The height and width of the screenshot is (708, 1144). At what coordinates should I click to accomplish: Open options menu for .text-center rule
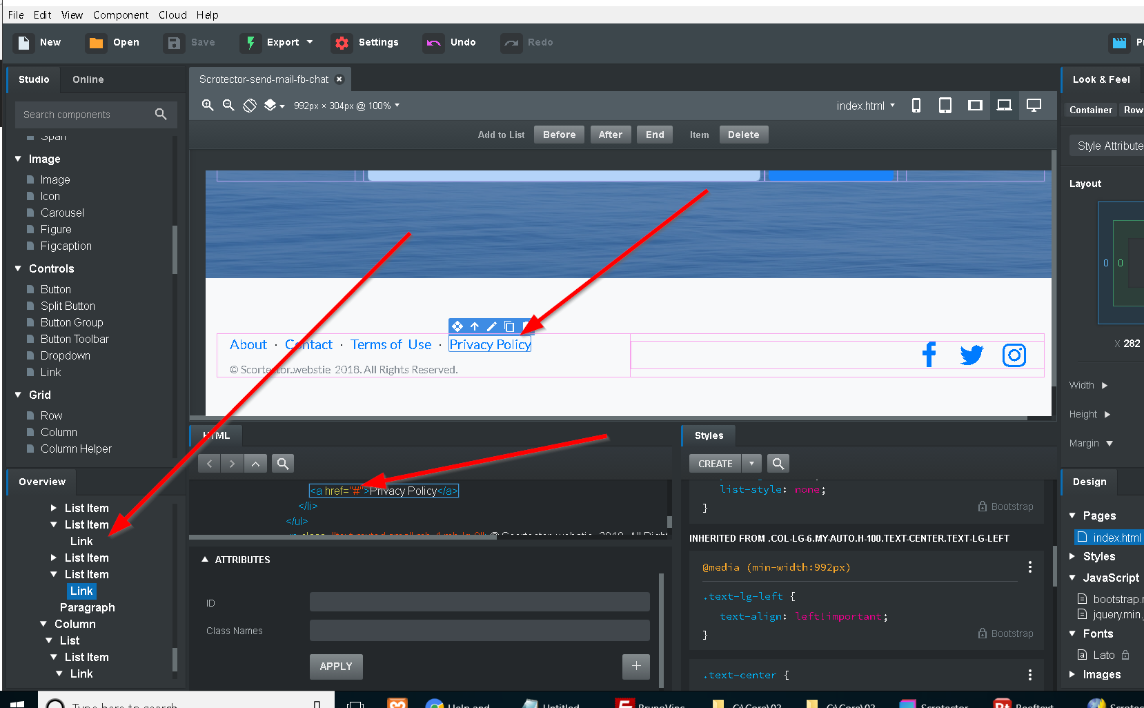1030,675
